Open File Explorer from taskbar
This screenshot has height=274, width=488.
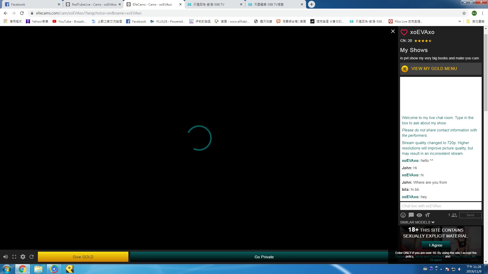pyautogui.click(x=38, y=269)
